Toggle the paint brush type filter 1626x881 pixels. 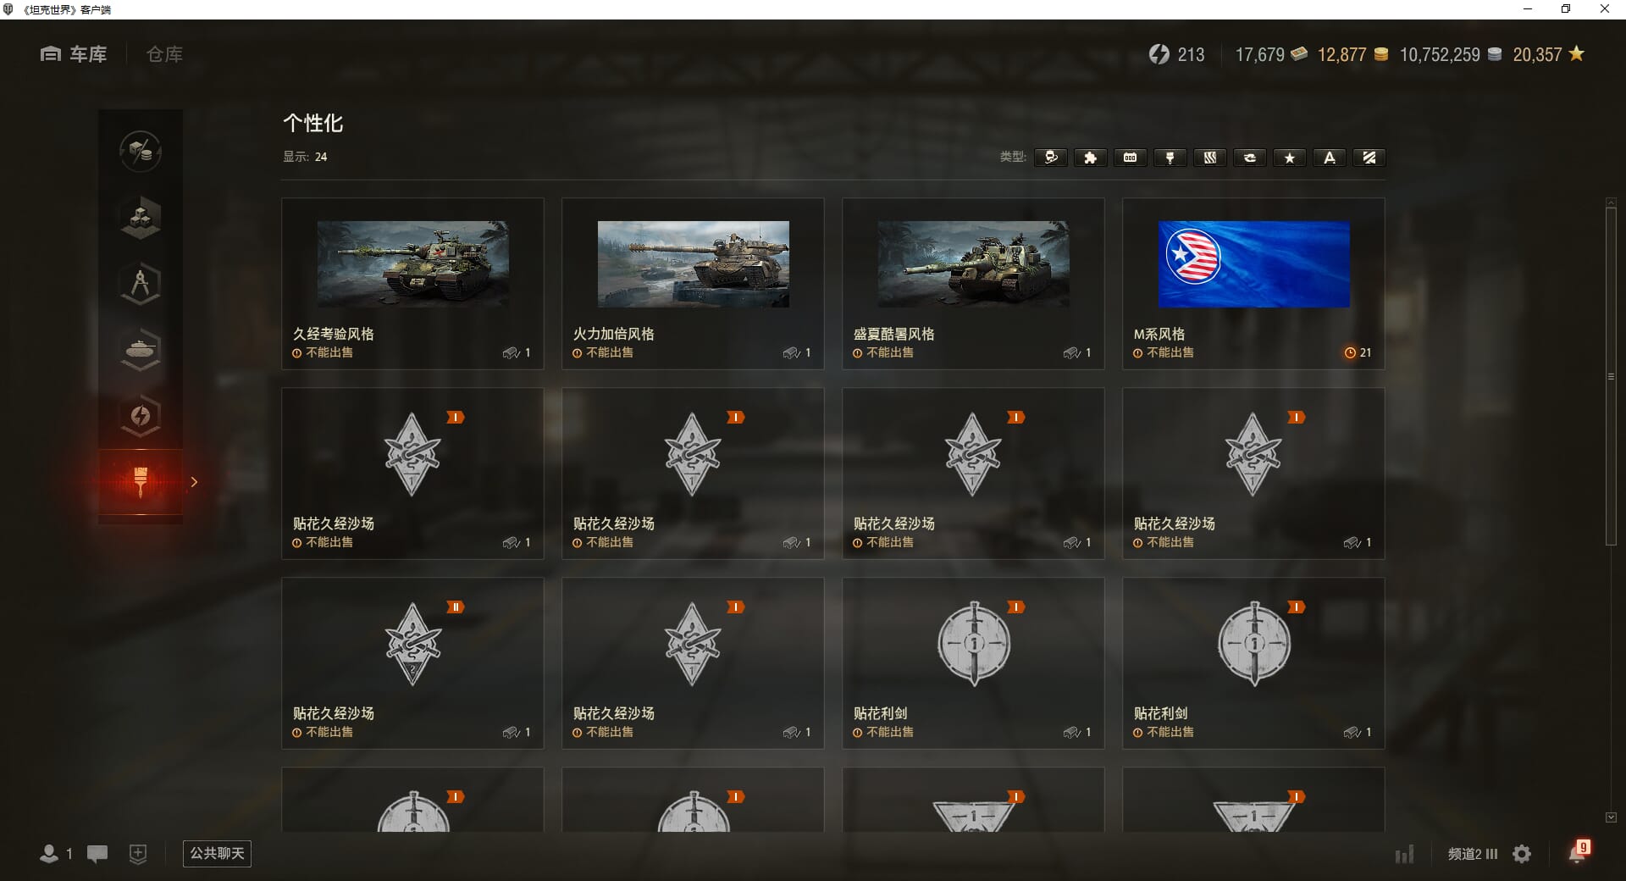(1170, 158)
